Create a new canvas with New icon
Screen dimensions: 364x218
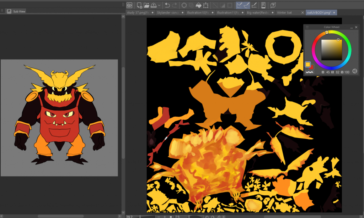(139, 5)
